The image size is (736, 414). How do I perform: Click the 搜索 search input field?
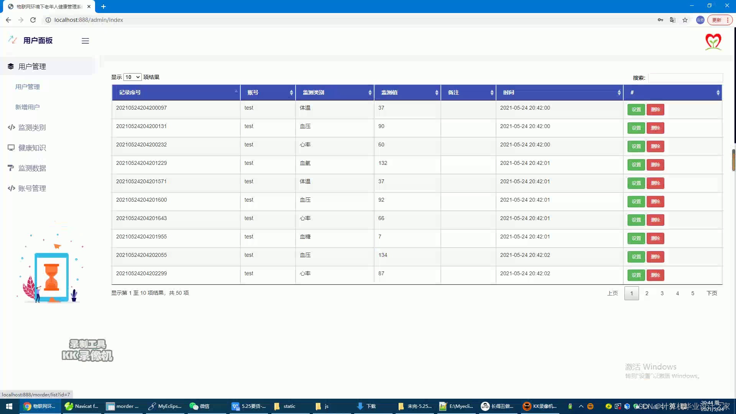pyautogui.click(x=685, y=78)
